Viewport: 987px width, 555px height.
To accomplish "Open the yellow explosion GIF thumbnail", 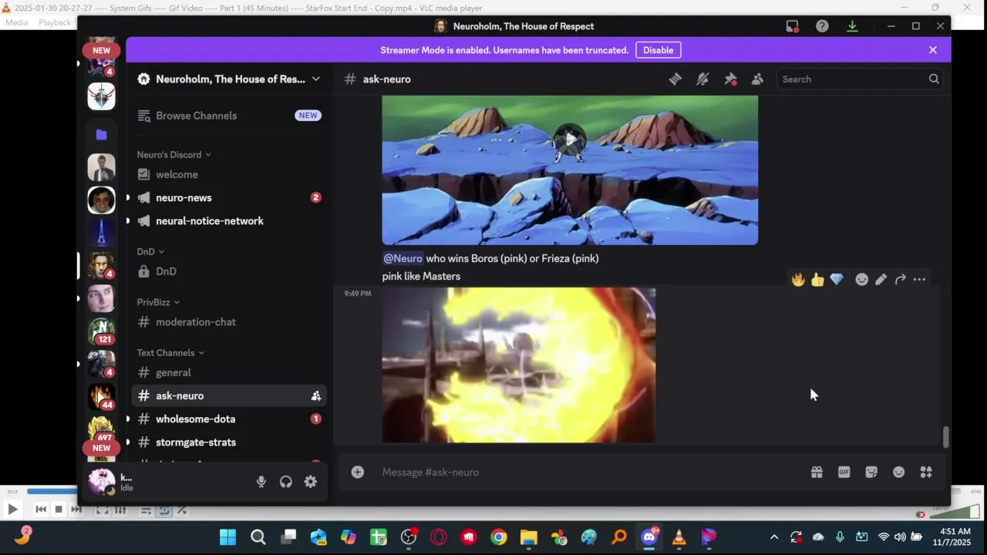I will (x=519, y=365).
